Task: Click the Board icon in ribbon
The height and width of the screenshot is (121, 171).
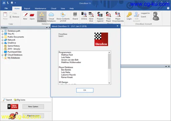Action: [x=75, y=16]
